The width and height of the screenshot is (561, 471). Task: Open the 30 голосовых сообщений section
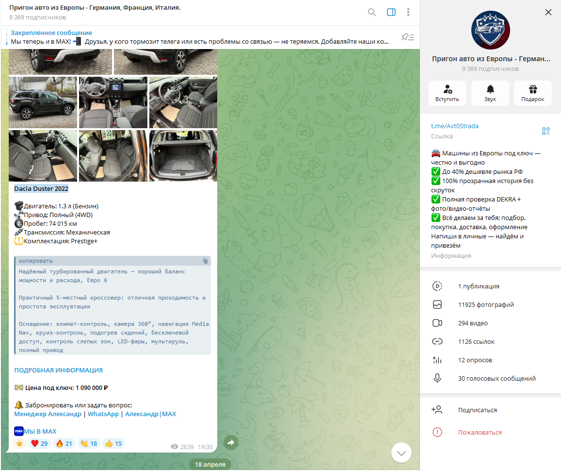[490, 379]
